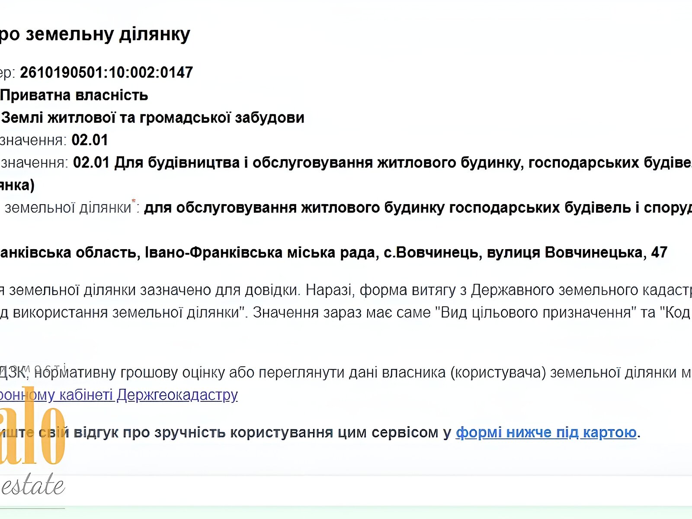Select the 'відгук про зручність користування' sentence

(x=320, y=432)
